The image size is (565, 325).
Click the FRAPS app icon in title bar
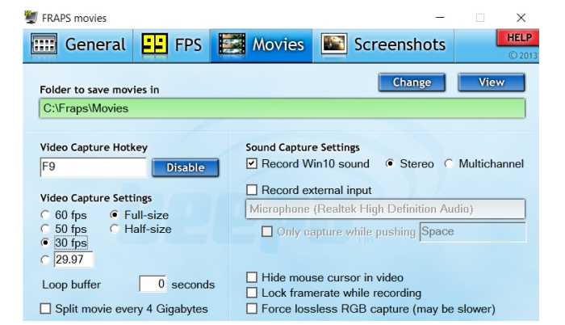31,17
